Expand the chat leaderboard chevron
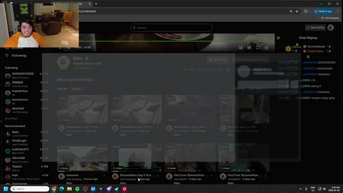The image size is (343, 193). pyautogui.click(x=308, y=57)
